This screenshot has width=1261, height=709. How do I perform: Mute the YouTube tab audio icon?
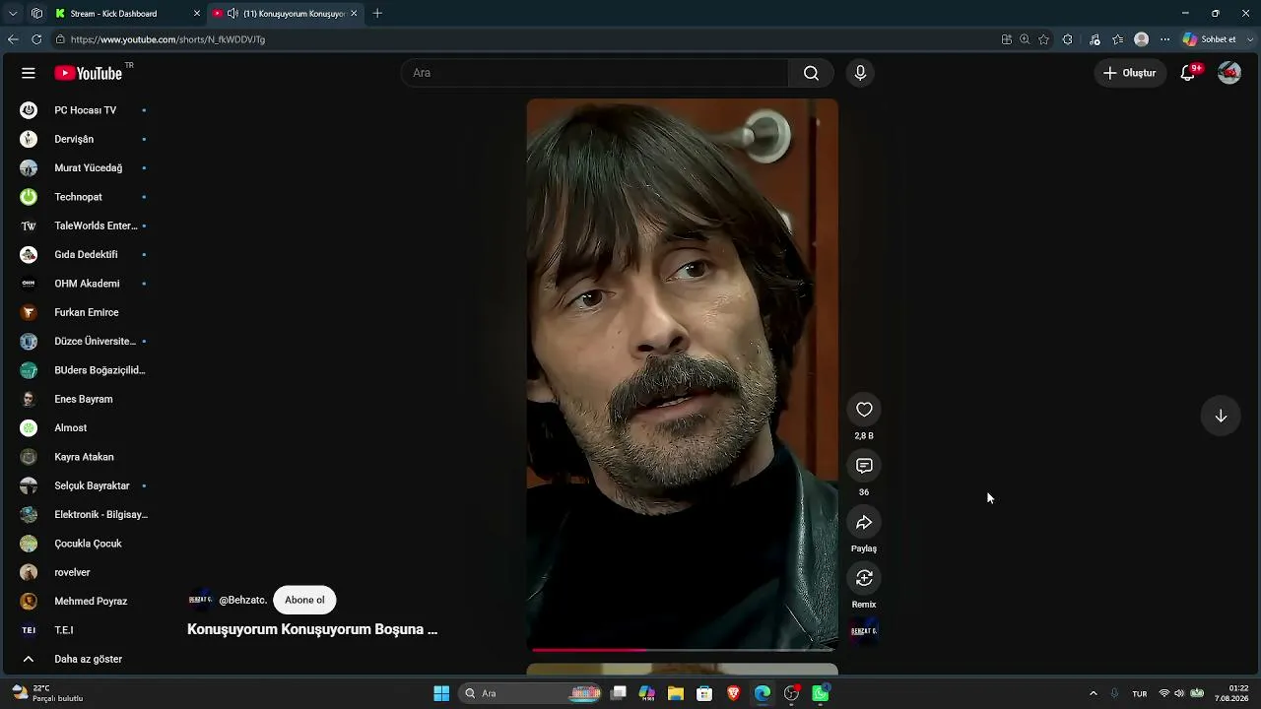232,14
